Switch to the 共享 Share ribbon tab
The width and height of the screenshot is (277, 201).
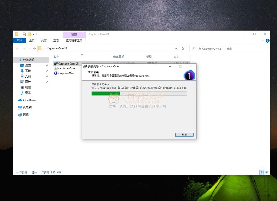44,40
